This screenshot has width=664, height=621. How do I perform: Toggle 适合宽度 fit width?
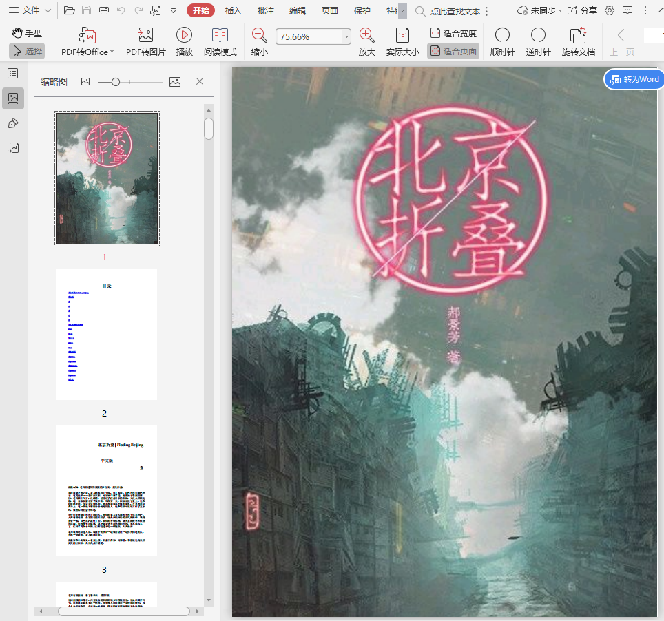453,33
